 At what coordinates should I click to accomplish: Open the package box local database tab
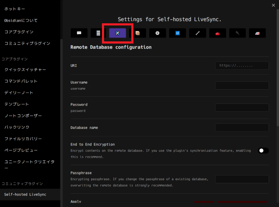pyautogui.click(x=137, y=33)
